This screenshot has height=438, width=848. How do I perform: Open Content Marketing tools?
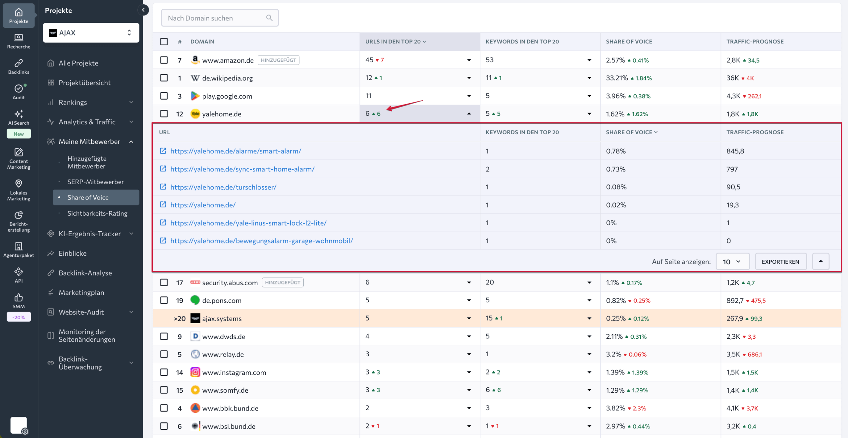click(x=19, y=159)
